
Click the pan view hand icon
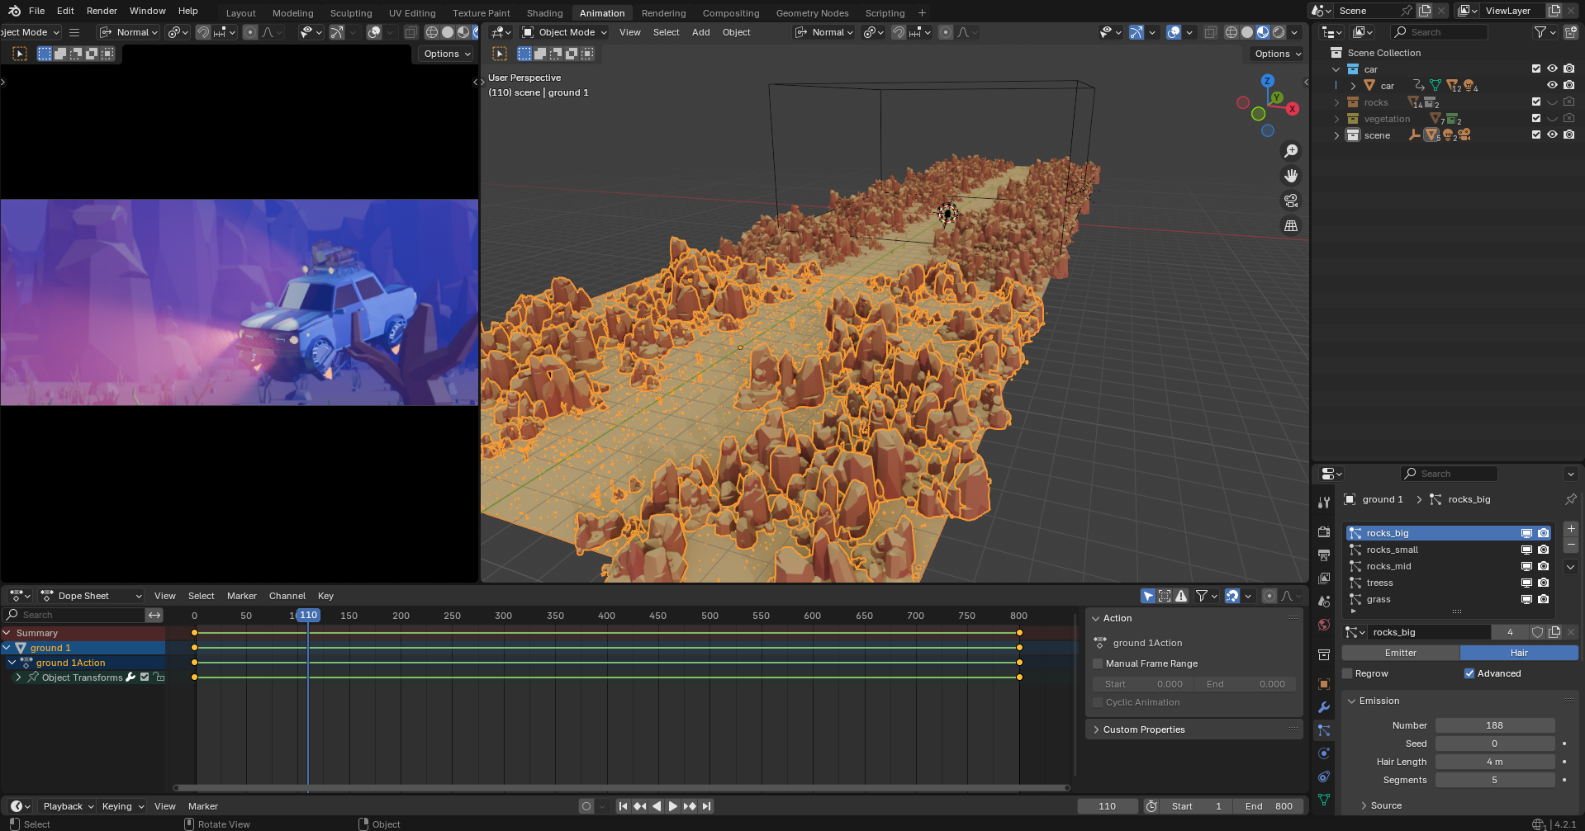click(1290, 176)
